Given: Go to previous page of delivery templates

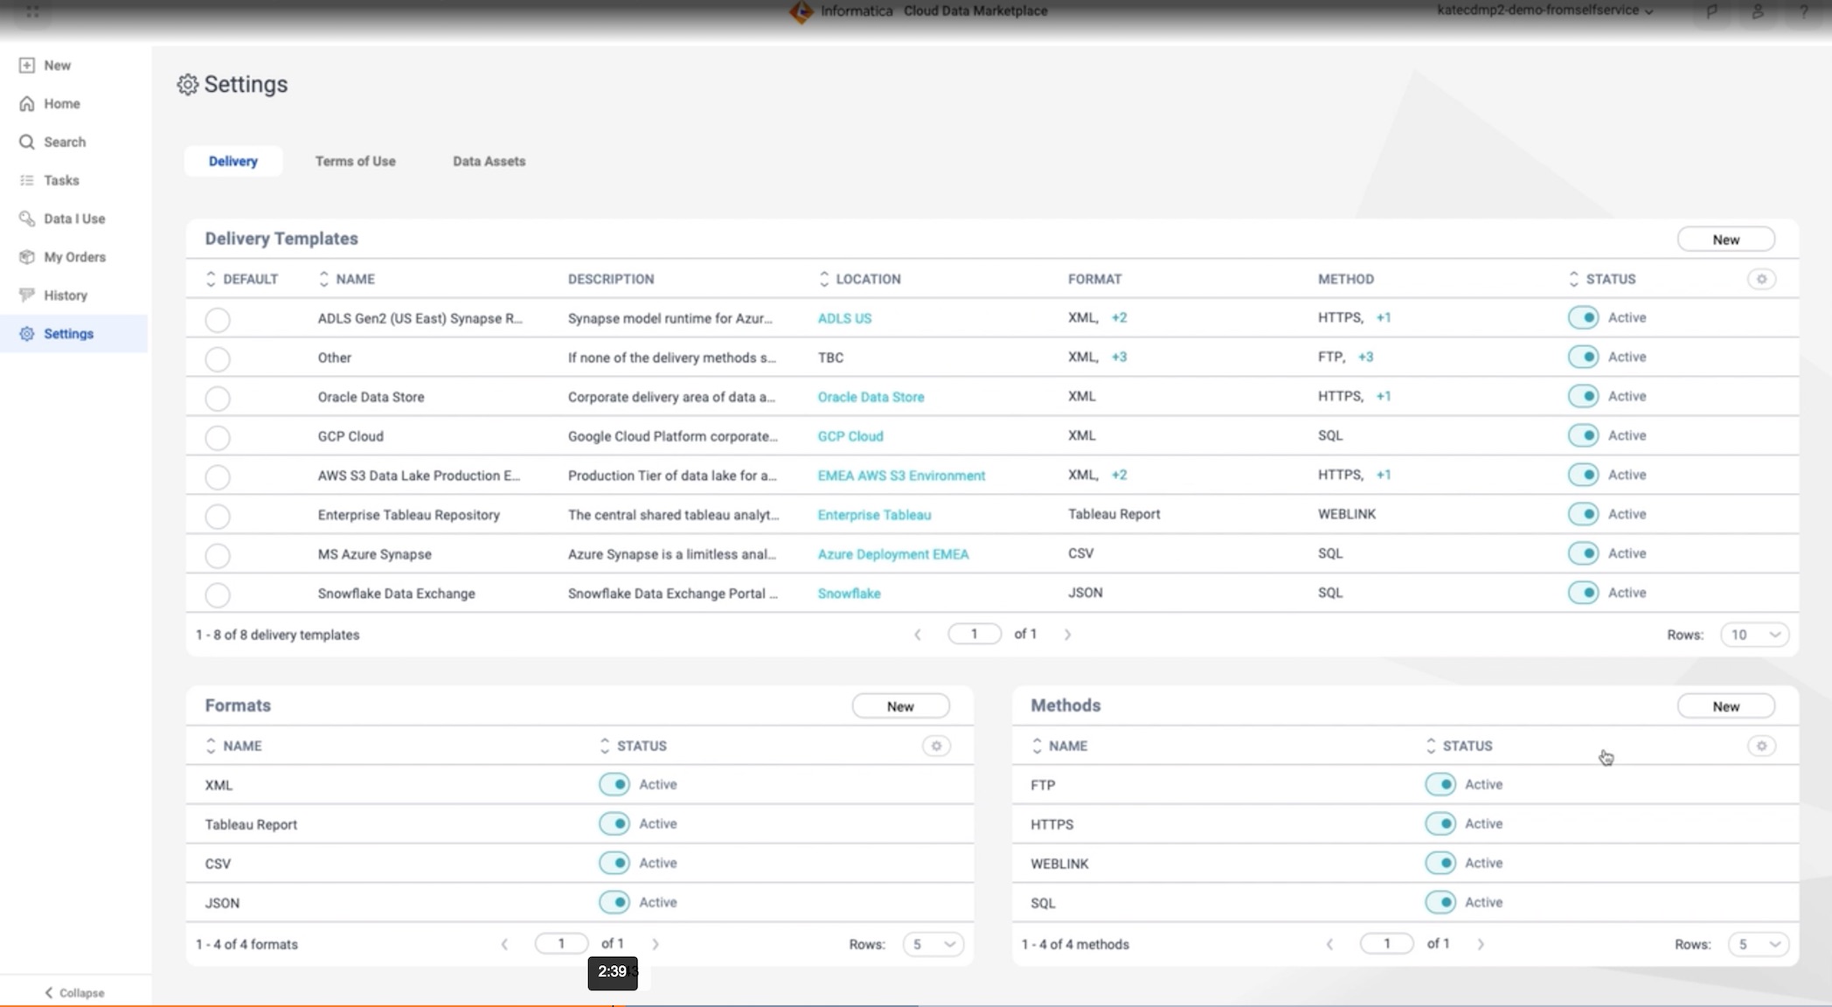Looking at the screenshot, I should 918,635.
